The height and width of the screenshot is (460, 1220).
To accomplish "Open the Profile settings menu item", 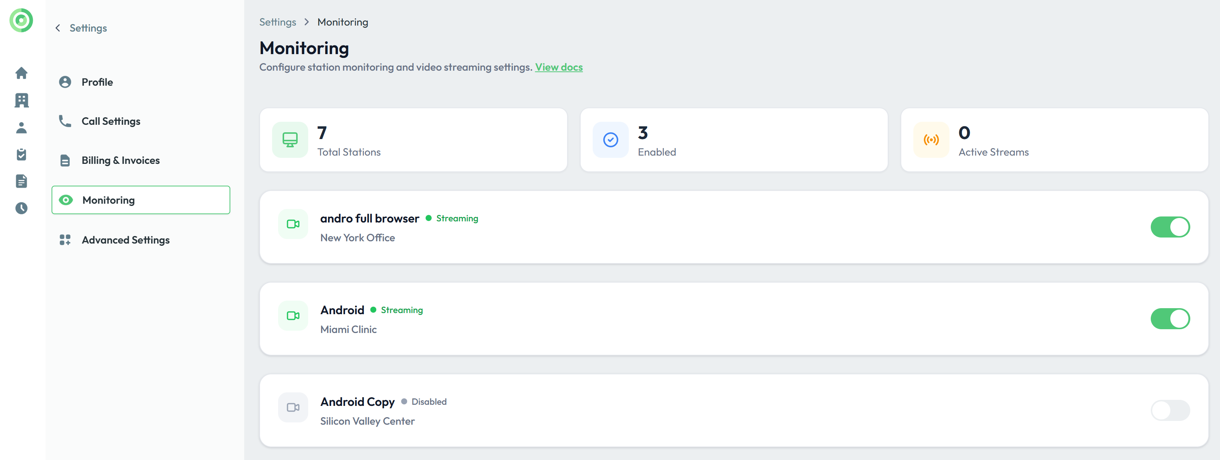I will point(97,82).
